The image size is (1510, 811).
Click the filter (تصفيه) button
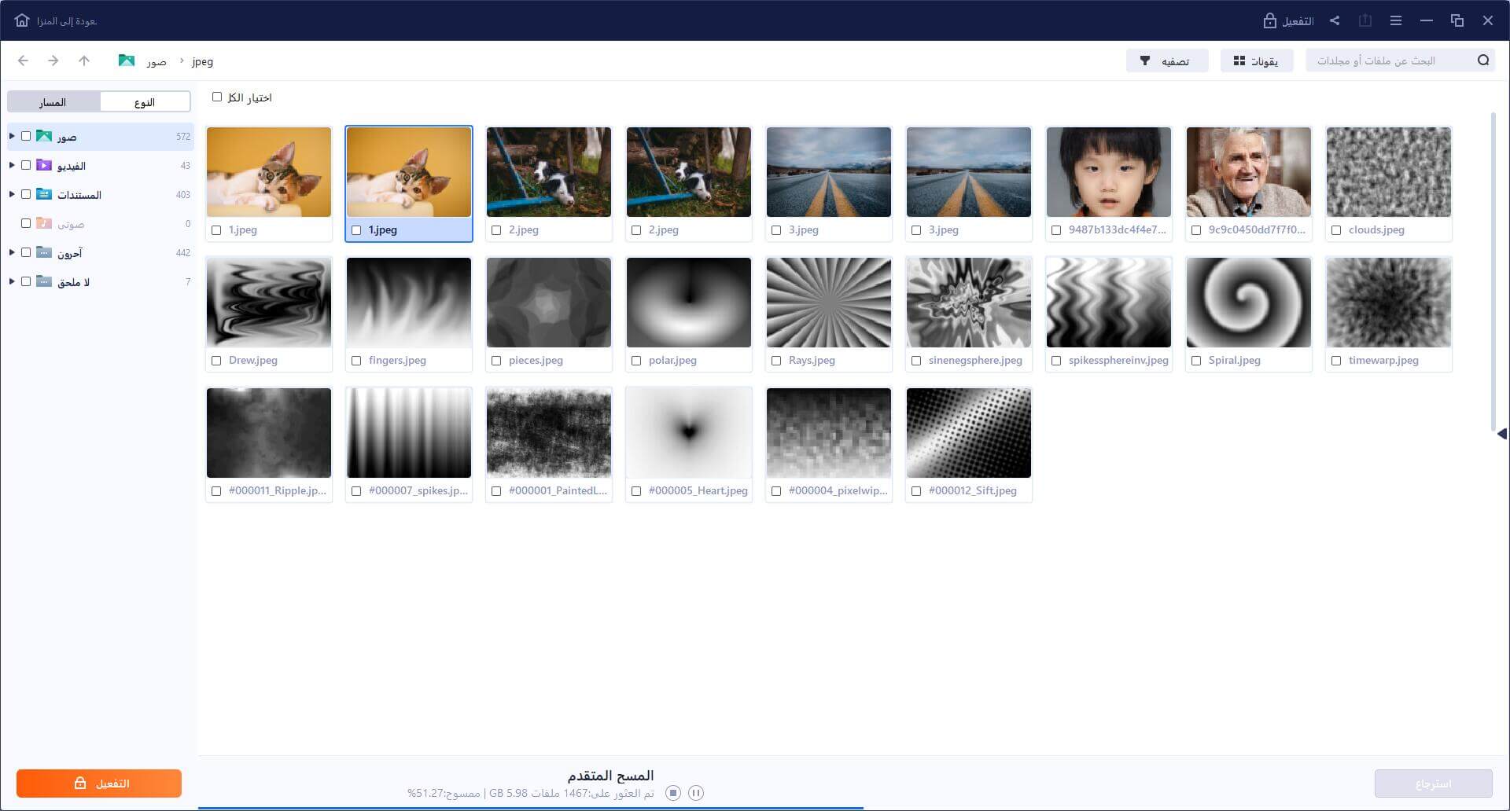pyautogui.click(x=1166, y=61)
